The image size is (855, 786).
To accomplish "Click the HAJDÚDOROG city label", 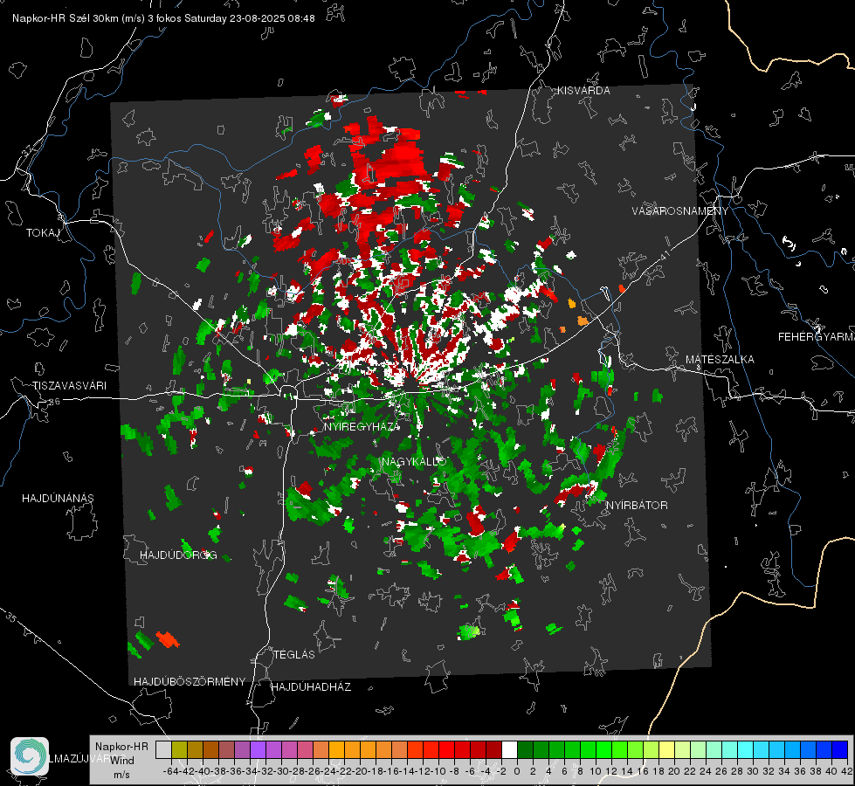I will 178,555.
